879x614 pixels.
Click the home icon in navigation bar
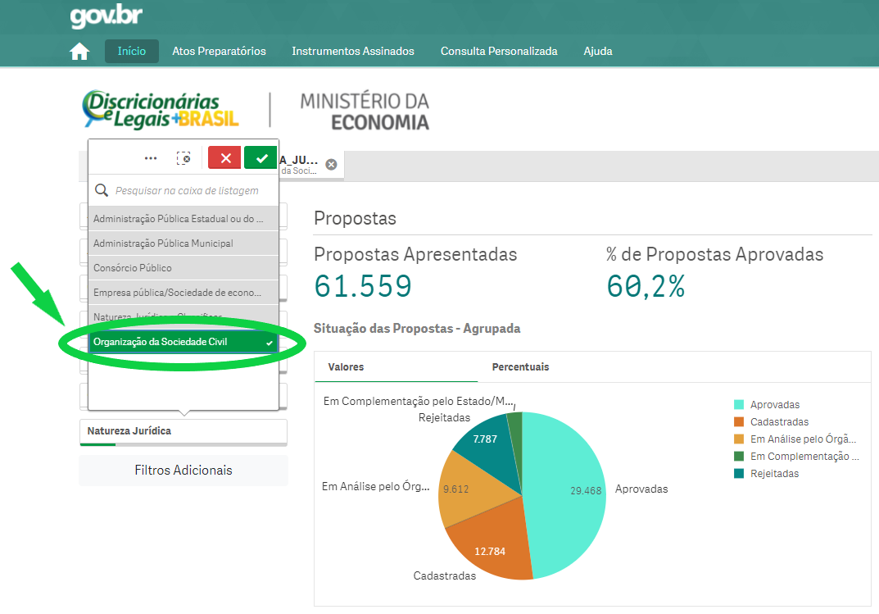point(79,52)
